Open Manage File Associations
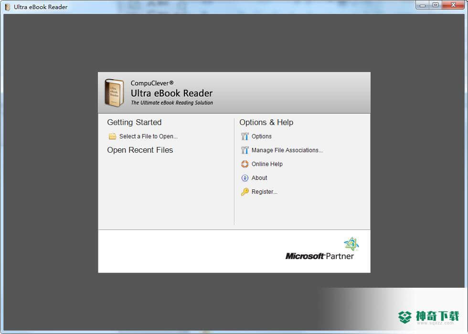The height and width of the screenshot is (334, 468). tap(287, 150)
